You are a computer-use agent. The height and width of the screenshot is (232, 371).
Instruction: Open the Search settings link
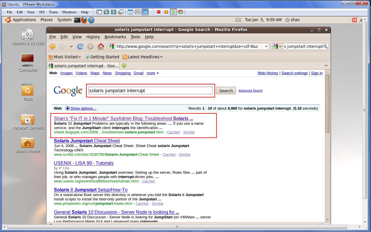coord(294,73)
